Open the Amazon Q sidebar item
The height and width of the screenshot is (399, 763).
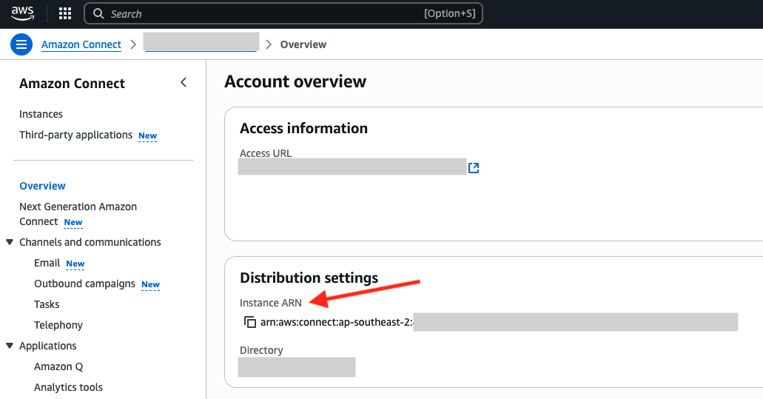click(x=58, y=366)
